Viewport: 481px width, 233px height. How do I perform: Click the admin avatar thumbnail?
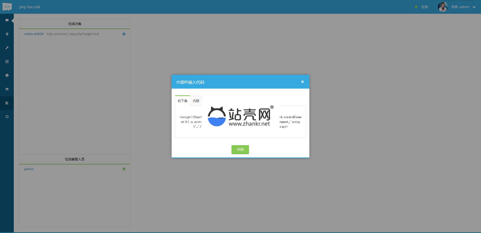tap(443, 7)
